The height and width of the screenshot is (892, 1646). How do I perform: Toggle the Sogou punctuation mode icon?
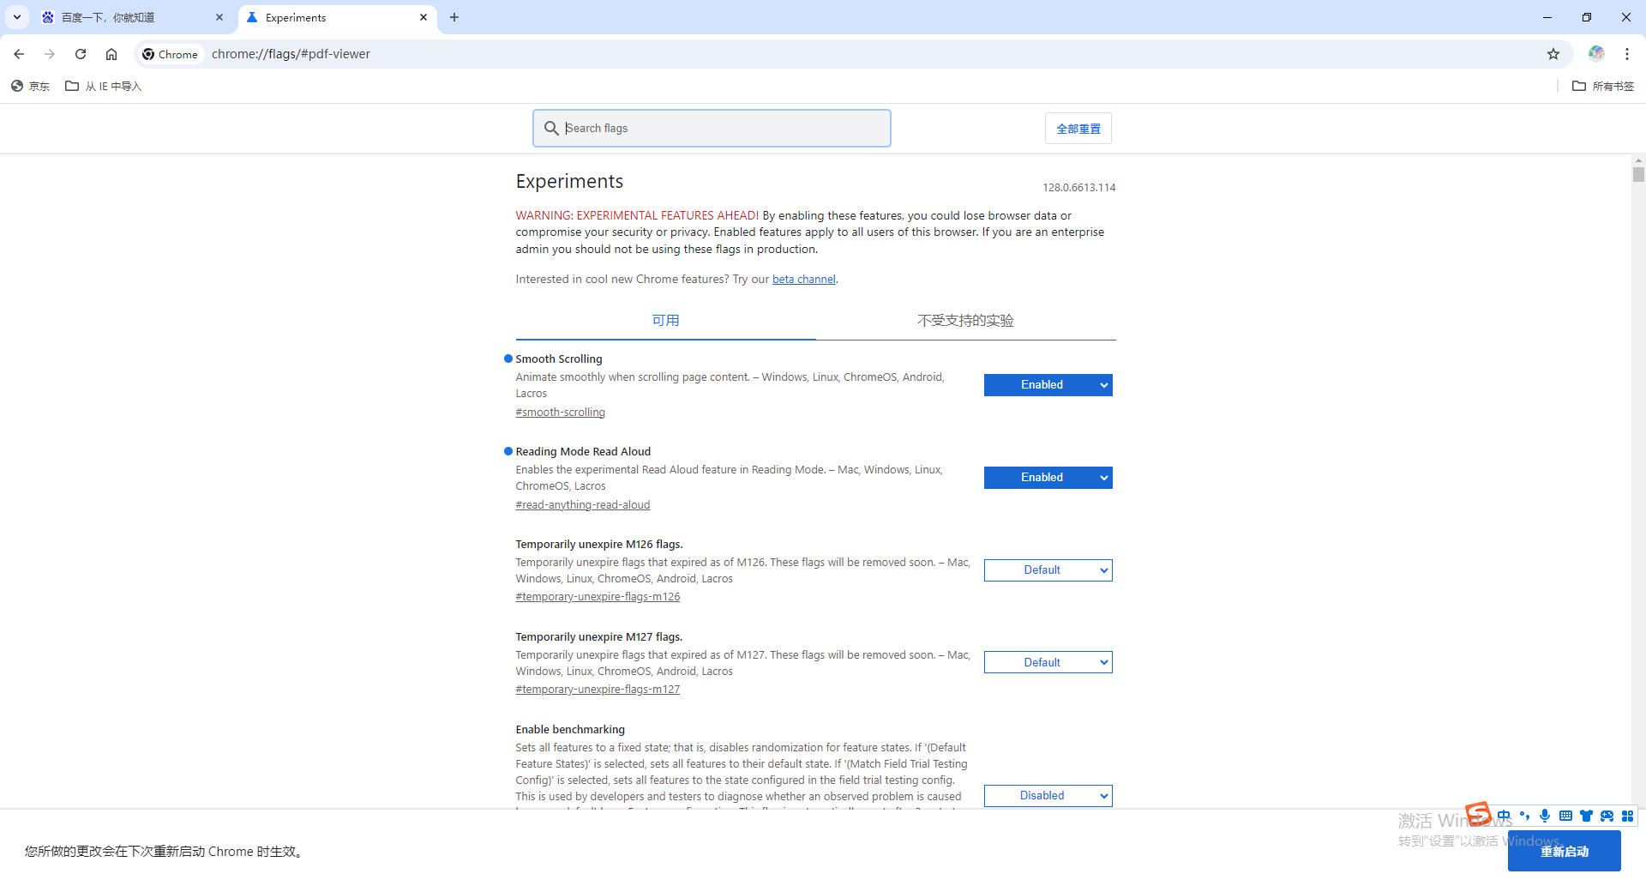coord(1524,816)
